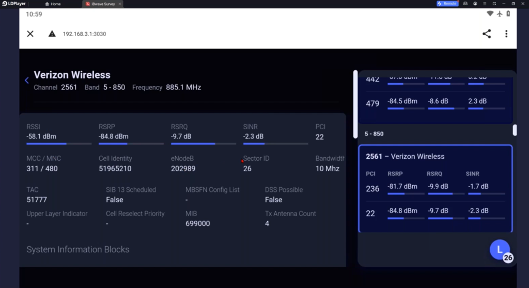The height and width of the screenshot is (288, 529).
Task: Click the Tx Antenna Count value 4
Action: [x=267, y=223]
